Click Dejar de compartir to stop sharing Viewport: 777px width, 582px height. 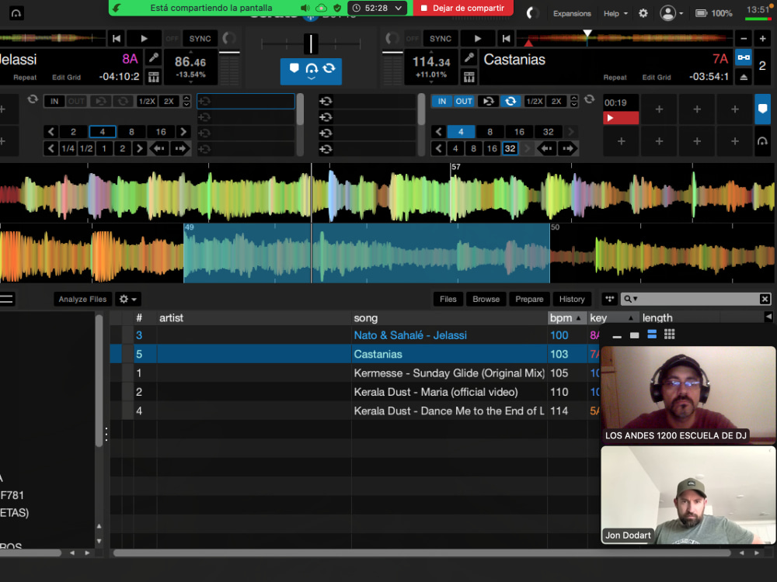click(x=463, y=8)
